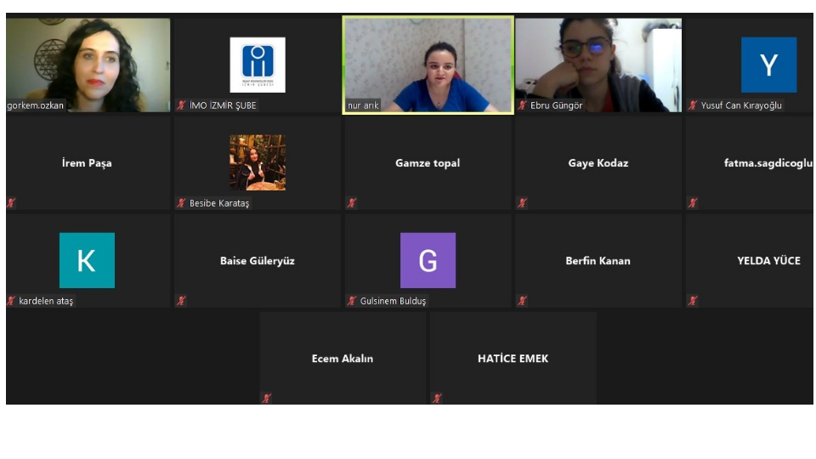Click muted mic icon in fatma.sagdicoglu tile
Screen dimensions: 816x459
pyautogui.click(x=693, y=203)
